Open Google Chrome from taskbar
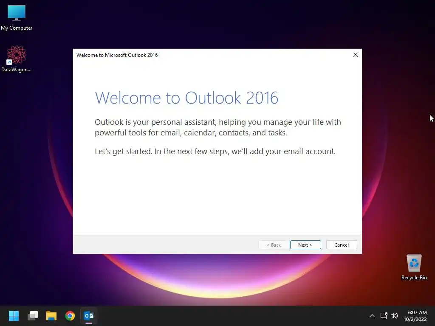The image size is (435, 326). pos(70,315)
